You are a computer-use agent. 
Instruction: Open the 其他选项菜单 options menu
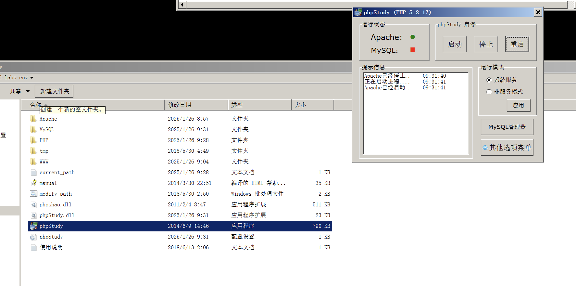point(507,148)
